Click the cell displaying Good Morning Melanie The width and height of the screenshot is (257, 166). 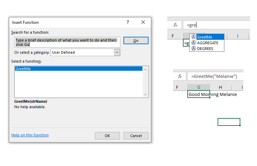(199, 94)
